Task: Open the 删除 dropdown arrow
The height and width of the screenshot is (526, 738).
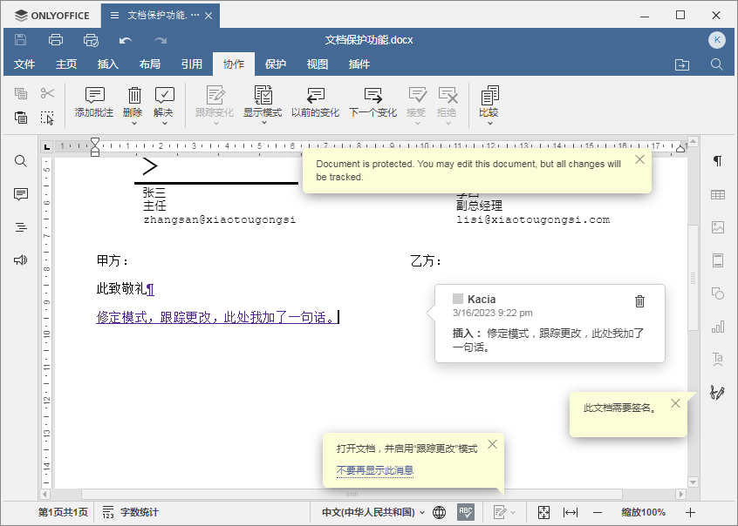Action: 134,123
